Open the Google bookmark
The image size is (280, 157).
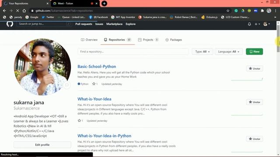click(x=32, y=17)
